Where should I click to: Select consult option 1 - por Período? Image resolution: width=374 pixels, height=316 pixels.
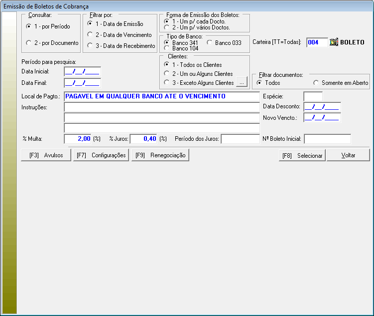[29, 26]
